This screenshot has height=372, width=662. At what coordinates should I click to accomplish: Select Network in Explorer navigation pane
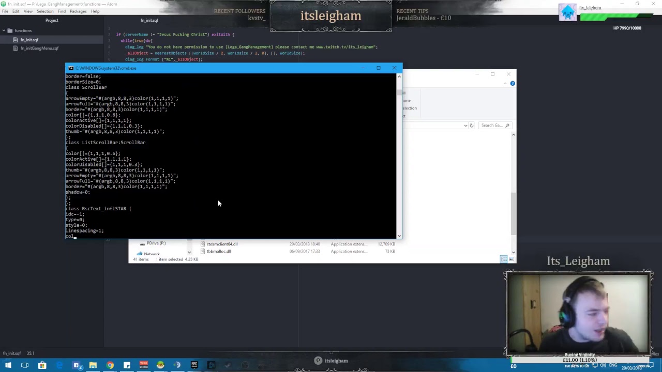tap(152, 254)
